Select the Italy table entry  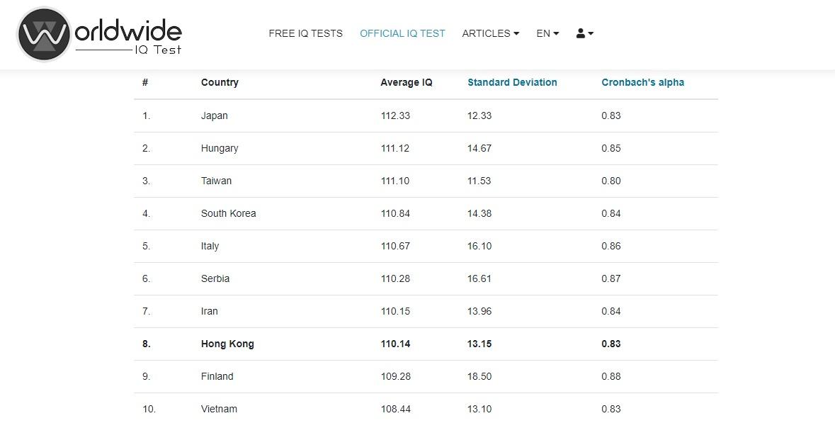(x=210, y=246)
